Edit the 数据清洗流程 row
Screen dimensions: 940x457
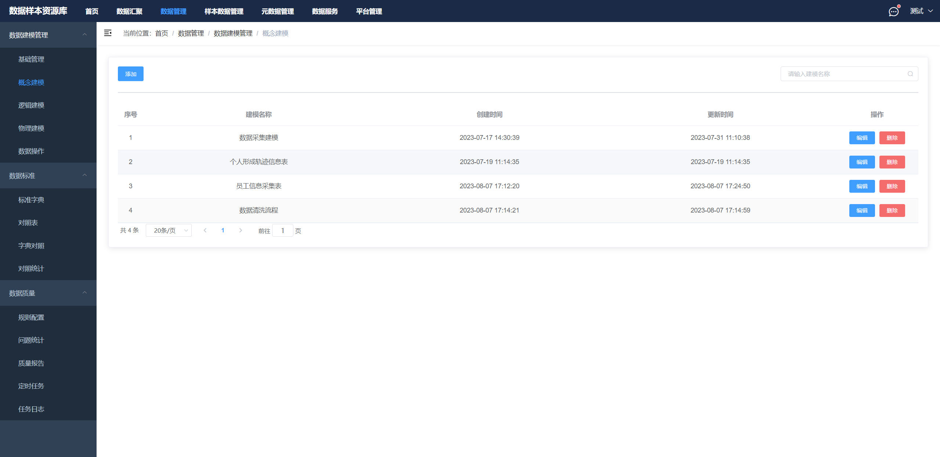862,210
